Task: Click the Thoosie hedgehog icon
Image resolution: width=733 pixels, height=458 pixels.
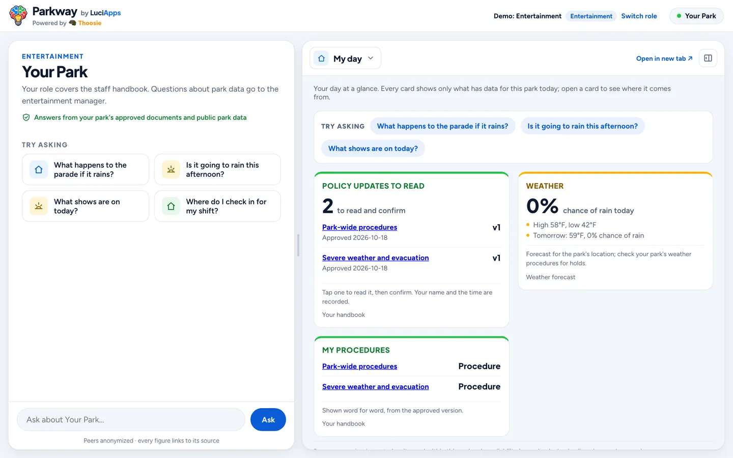Action: (x=72, y=23)
